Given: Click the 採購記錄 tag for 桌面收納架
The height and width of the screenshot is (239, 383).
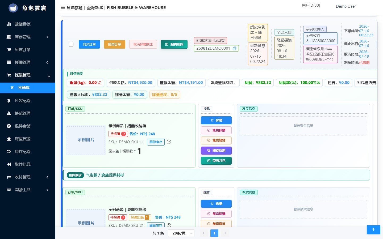Looking at the screenshot, I should point(140,217).
